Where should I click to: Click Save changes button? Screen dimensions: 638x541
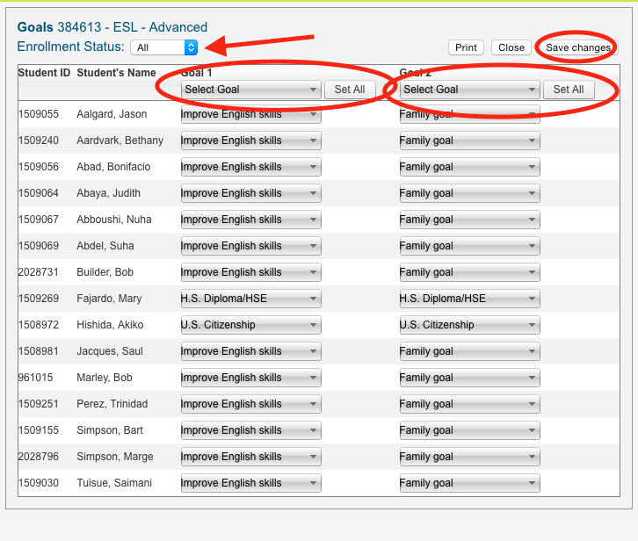[x=577, y=48]
